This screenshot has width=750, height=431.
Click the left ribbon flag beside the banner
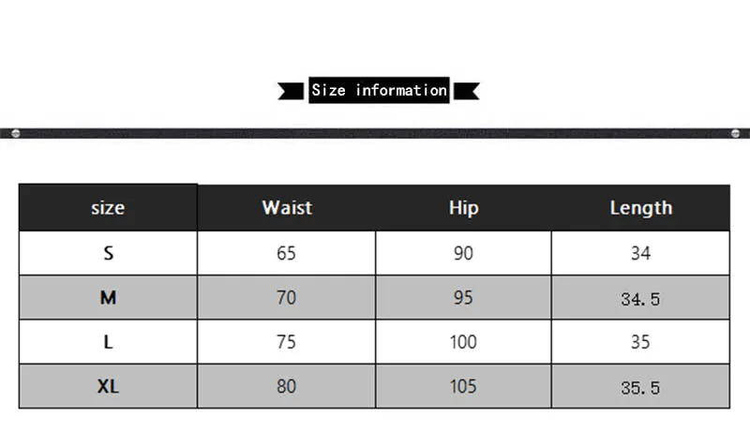click(x=291, y=91)
